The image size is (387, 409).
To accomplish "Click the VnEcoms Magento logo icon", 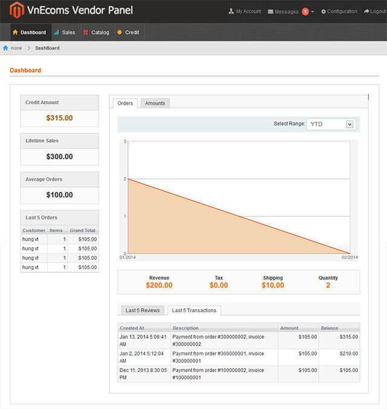I will pyautogui.click(x=17, y=10).
